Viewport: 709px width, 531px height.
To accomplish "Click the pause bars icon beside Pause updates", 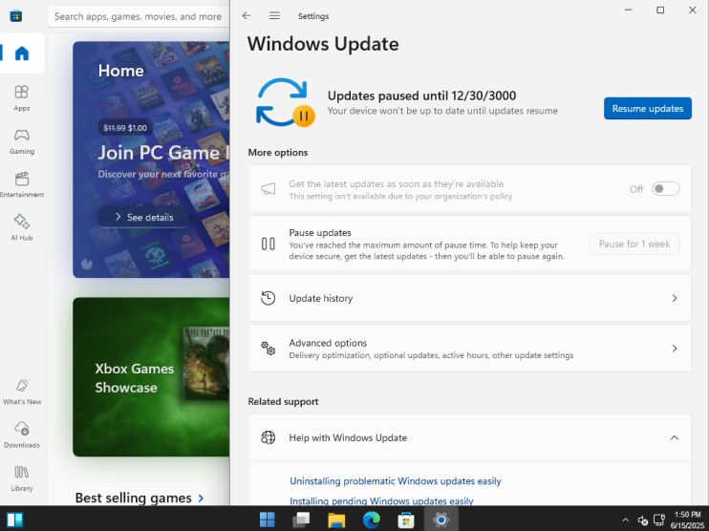I will tap(269, 244).
